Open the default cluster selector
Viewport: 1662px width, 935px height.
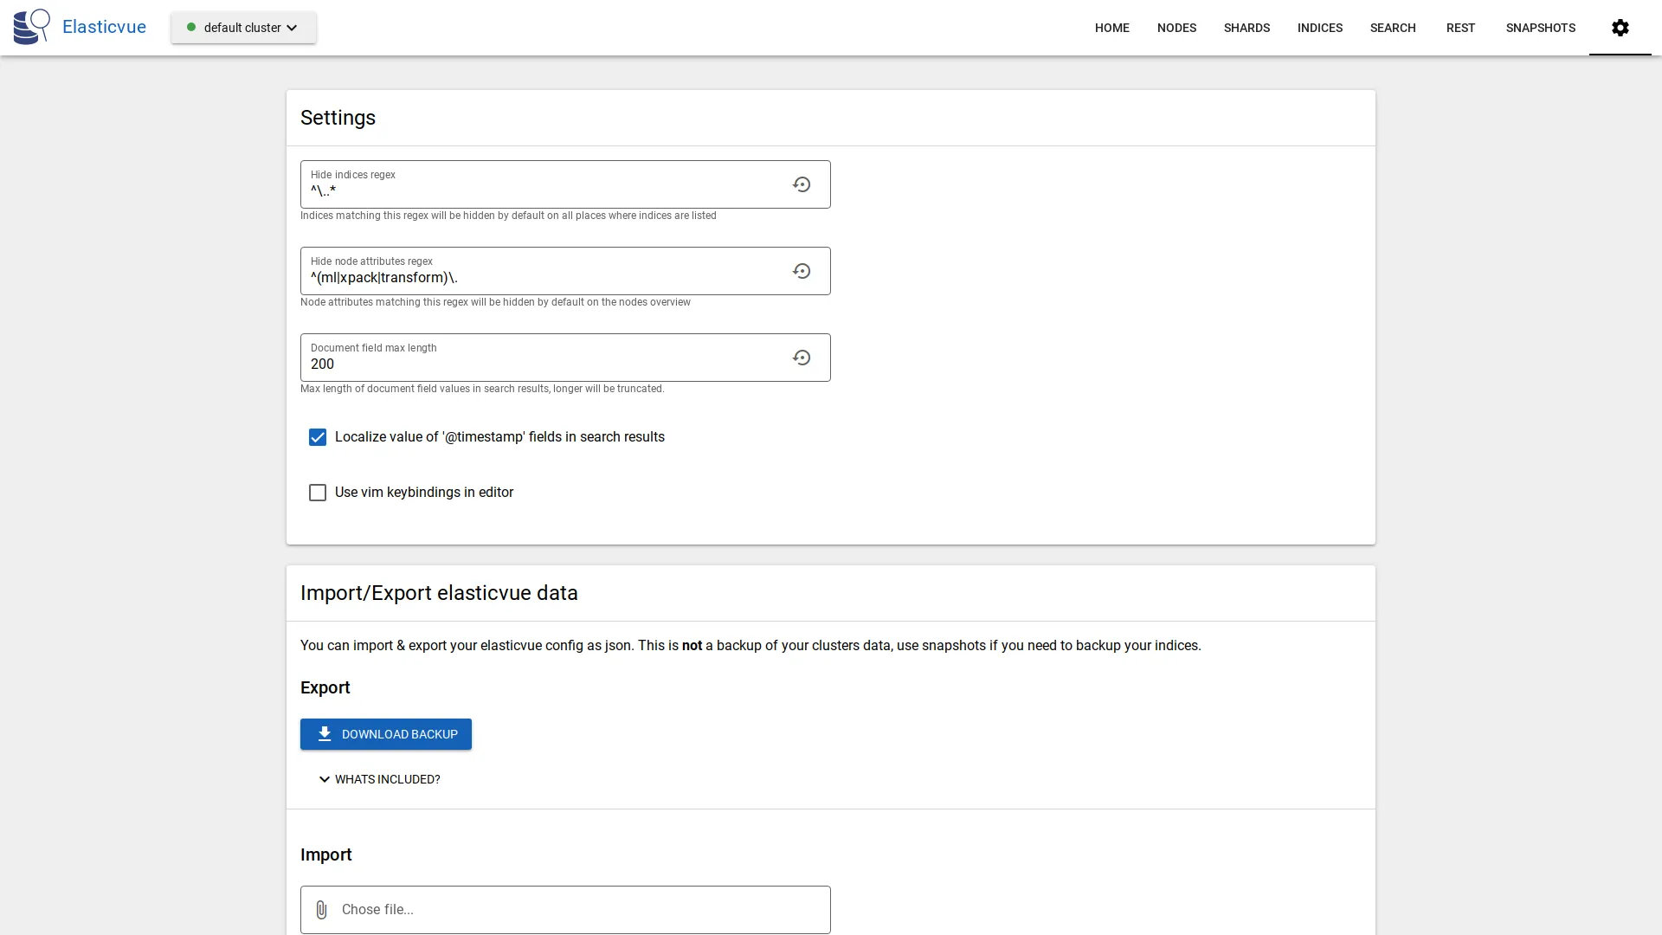[x=243, y=27]
